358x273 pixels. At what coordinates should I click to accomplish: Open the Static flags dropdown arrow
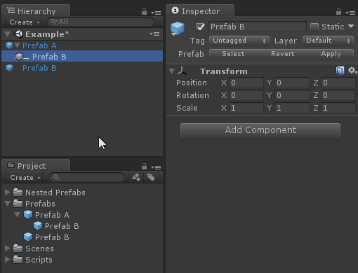[351, 26]
